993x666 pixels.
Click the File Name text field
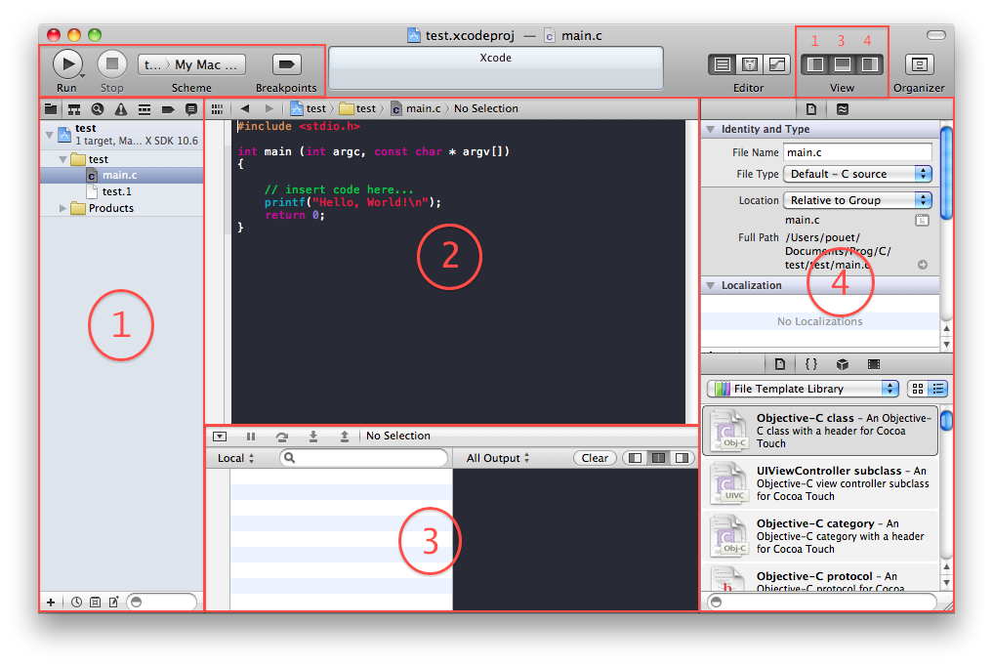857,152
